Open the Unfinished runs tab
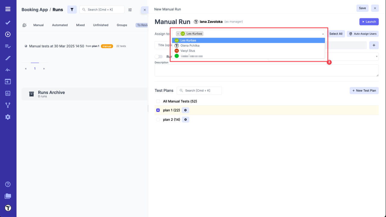The height and width of the screenshot is (217, 386). pyautogui.click(x=100, y=25)
